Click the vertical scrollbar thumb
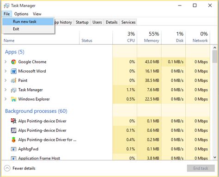Image resolution: width=219 pixels, height=177 pixels. 215,57
